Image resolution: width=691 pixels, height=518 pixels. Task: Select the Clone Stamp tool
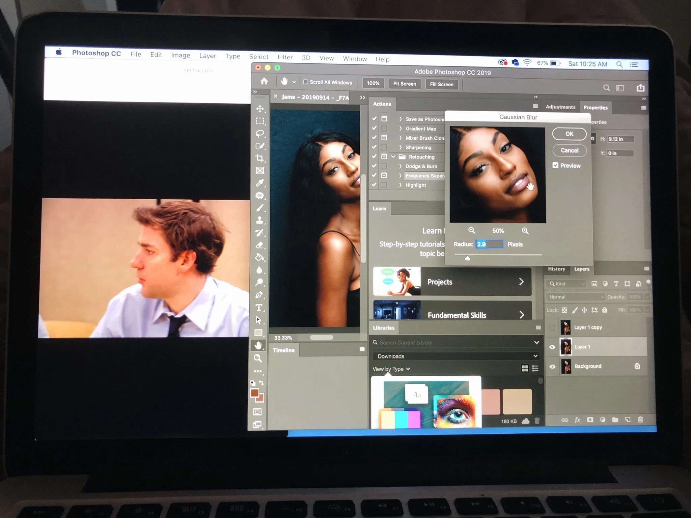tap(259, 221)
